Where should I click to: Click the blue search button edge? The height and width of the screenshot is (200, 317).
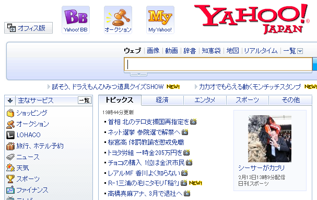[315, 64]
